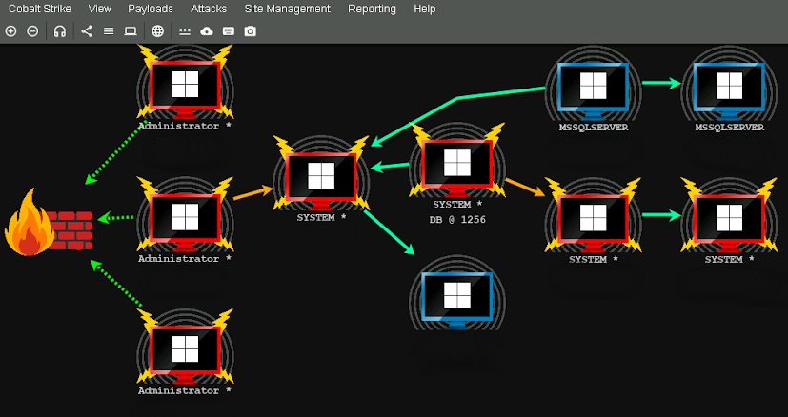Open the View menu

pyautogui.click(x=100, y=9)
